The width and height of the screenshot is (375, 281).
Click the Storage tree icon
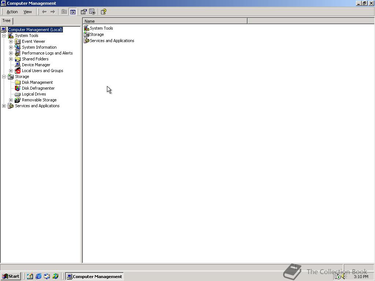pyautogui.click(x=11, y=76)
